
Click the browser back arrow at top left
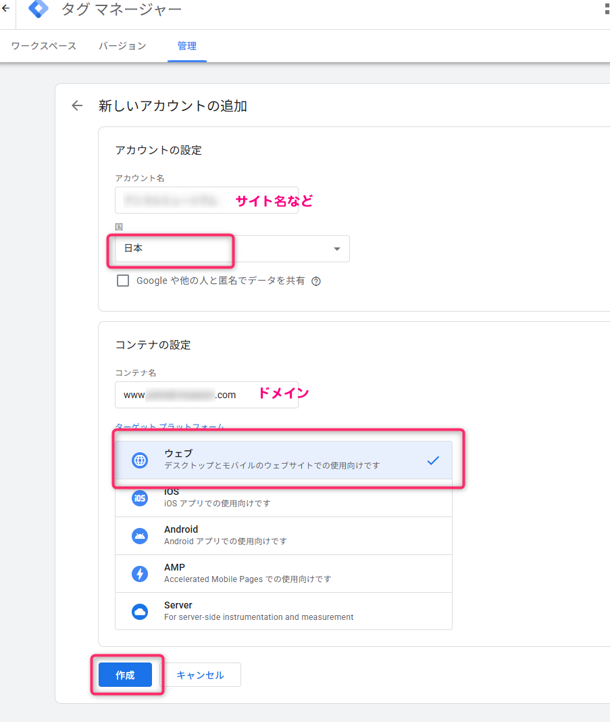[6, 9]
